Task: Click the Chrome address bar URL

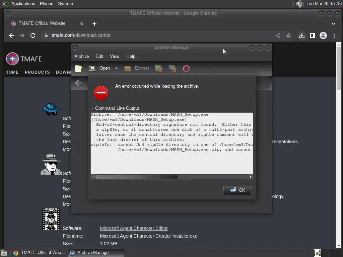Action: pos(81,35)
